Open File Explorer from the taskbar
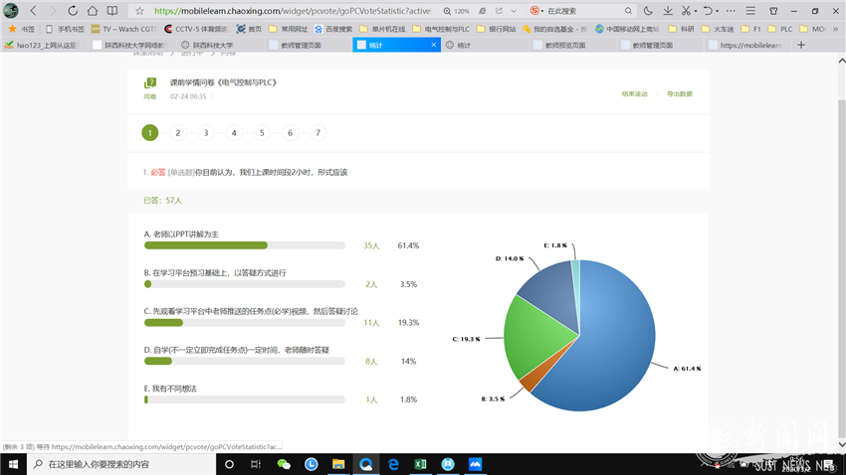The image size is (846, 475). [338, 464]
